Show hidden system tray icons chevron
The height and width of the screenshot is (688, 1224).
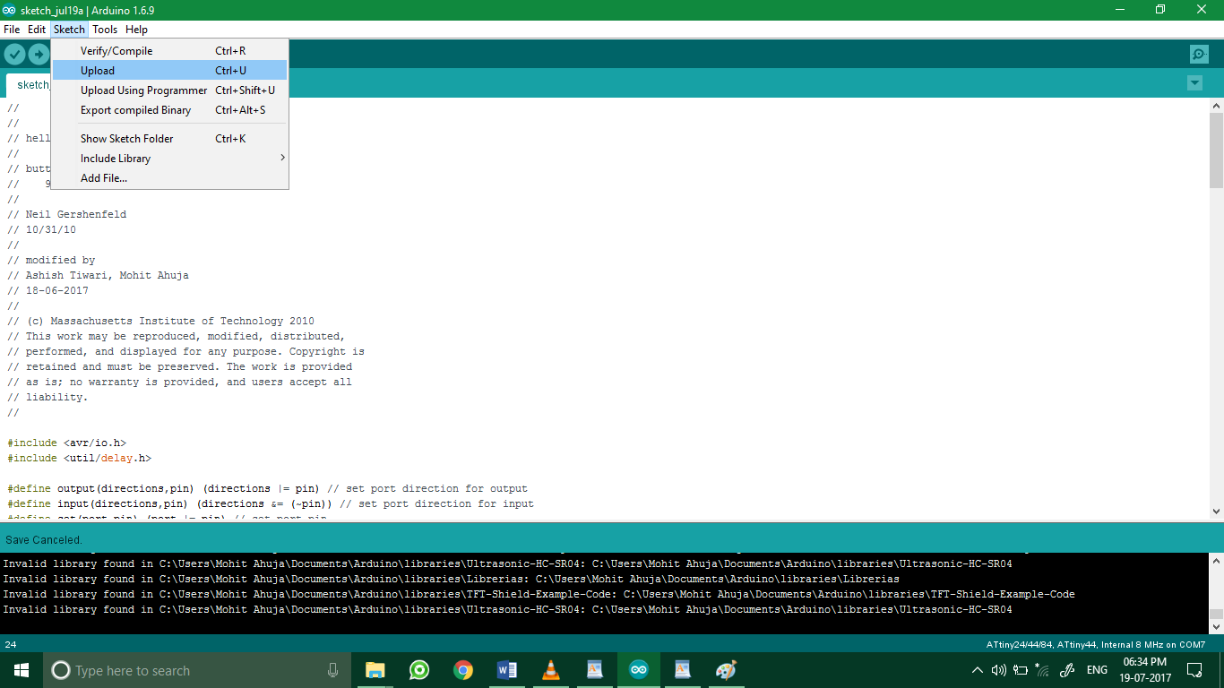pyautogui.click(x=977, y=670)
